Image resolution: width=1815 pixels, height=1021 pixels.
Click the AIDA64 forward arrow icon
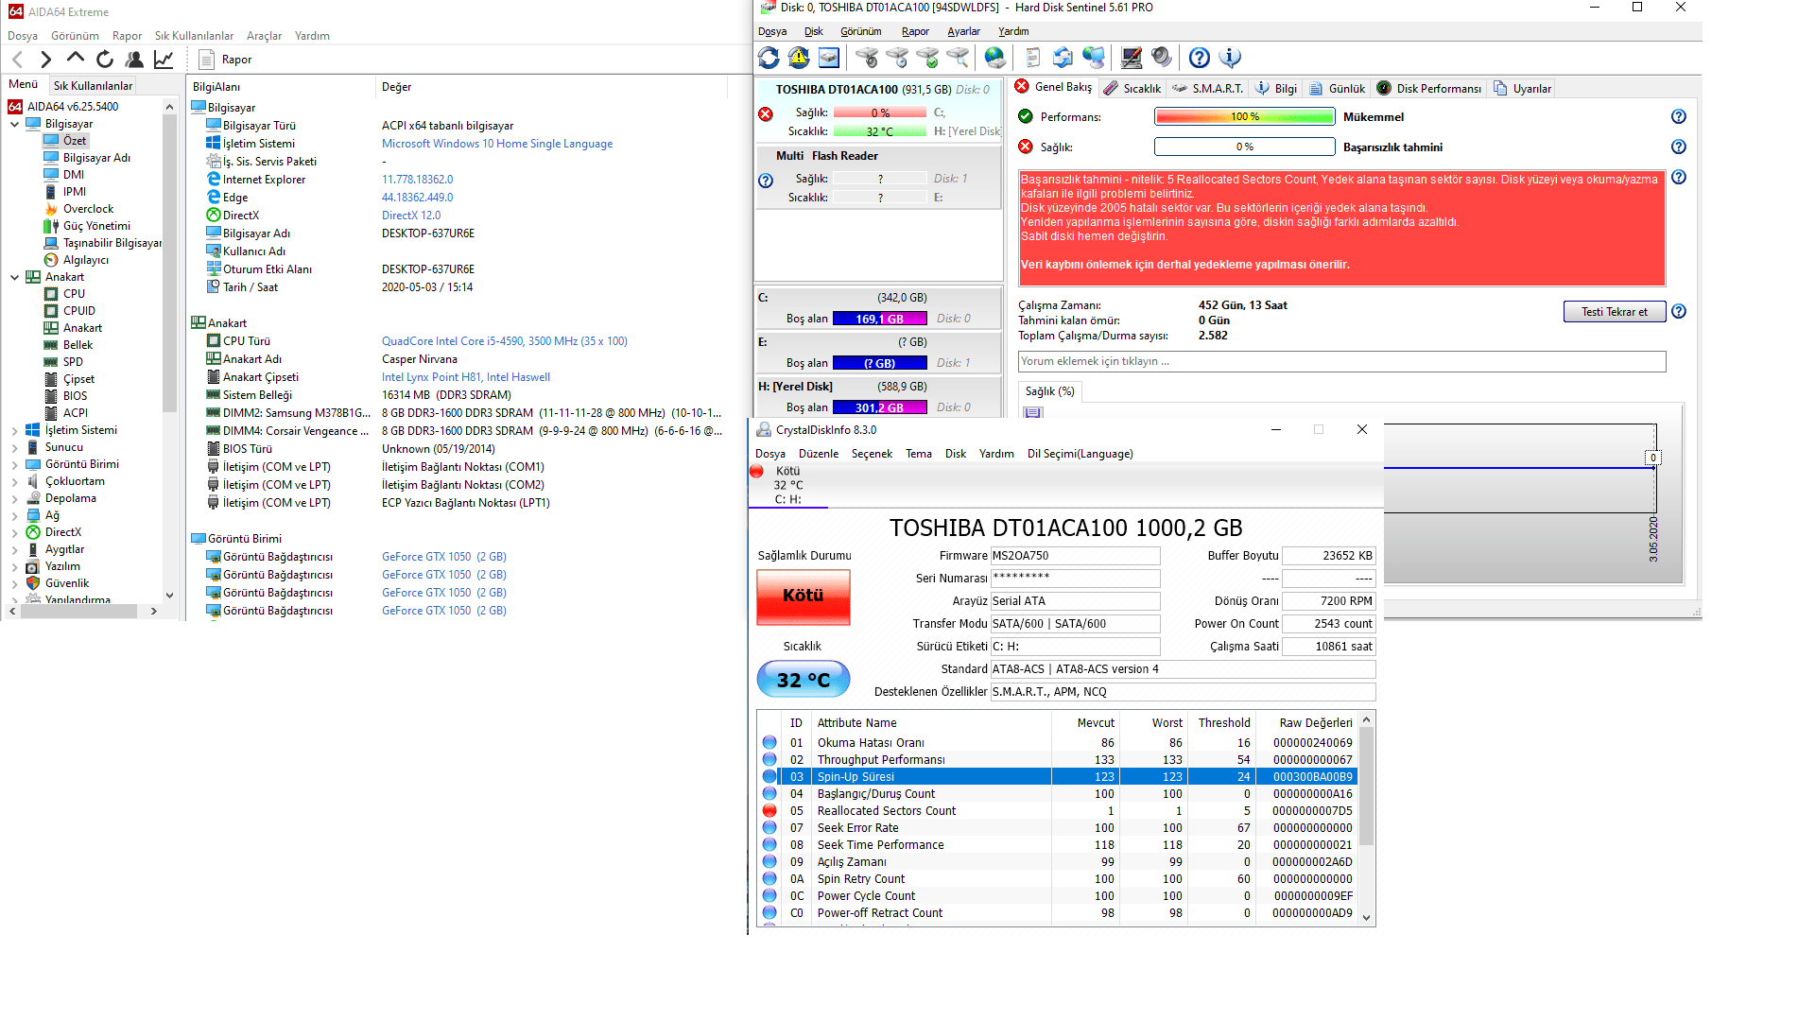coord(45,60)
